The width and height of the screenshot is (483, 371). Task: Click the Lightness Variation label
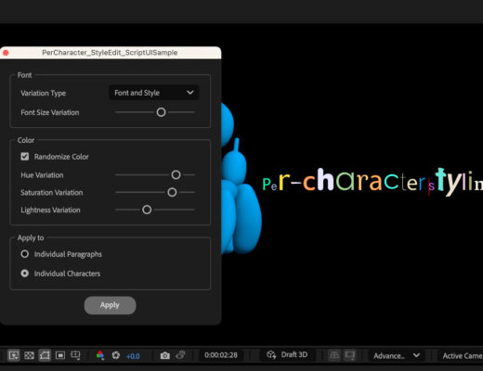[50, 211]
